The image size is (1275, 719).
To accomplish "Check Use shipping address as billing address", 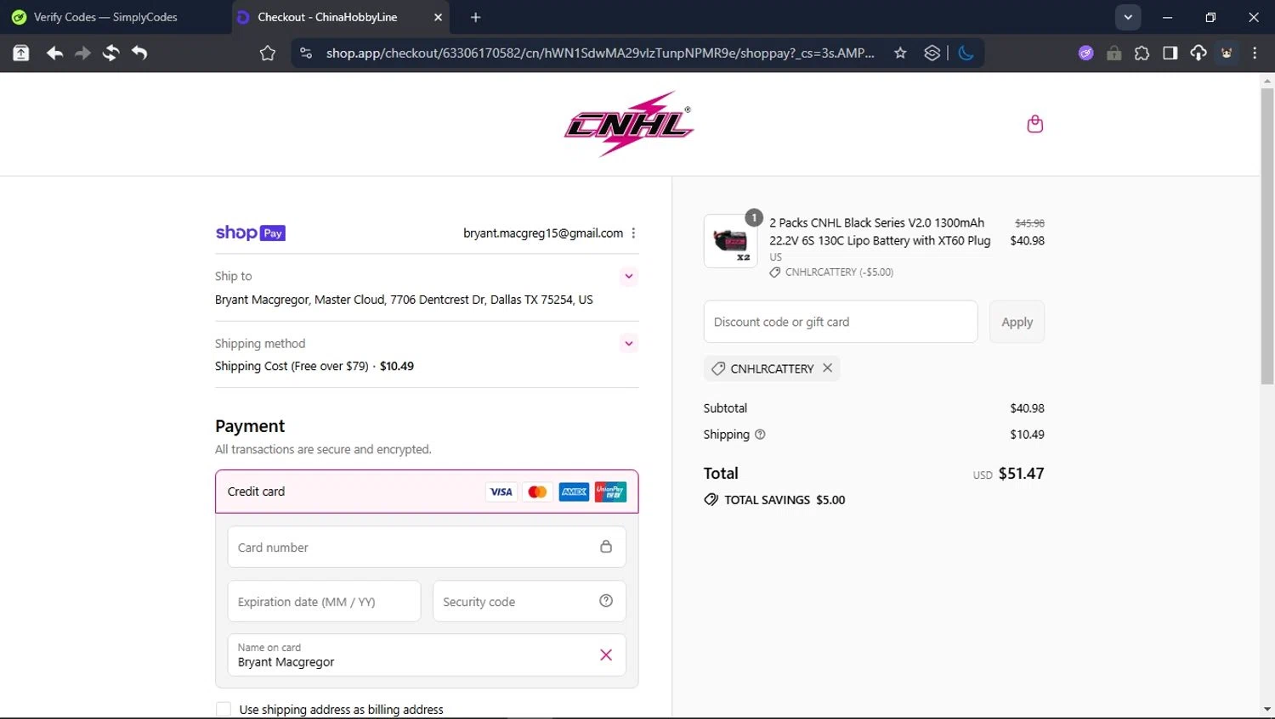I will point(224,710).
